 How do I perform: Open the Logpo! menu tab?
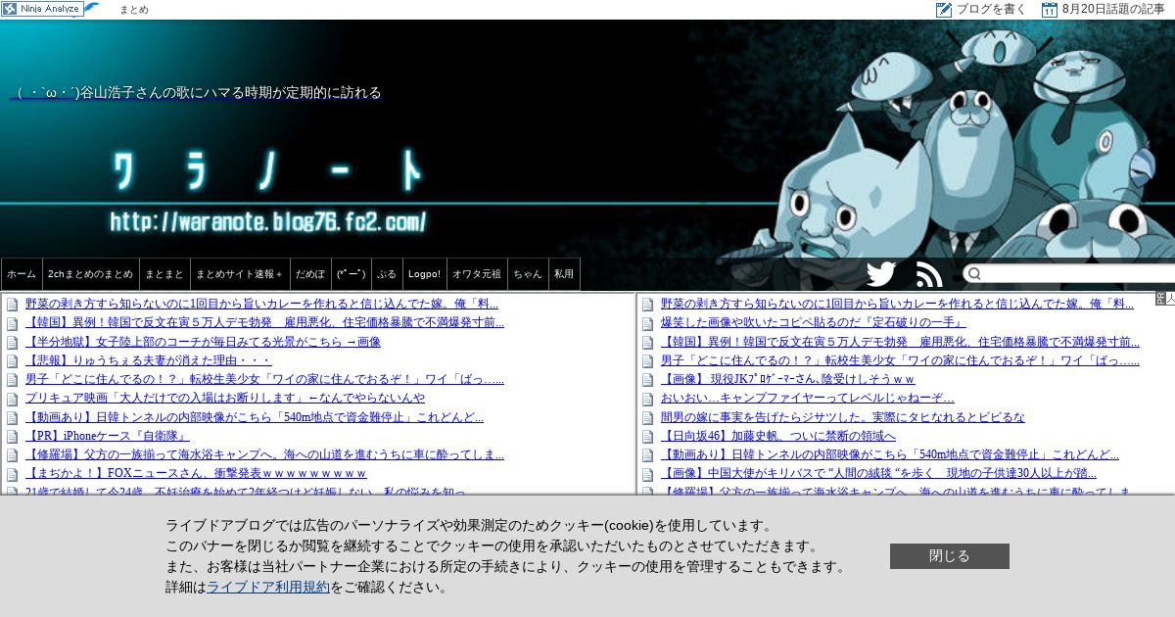tap(424, 274)
